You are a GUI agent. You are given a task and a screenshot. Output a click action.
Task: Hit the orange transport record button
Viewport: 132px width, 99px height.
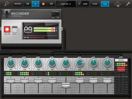coord(43,4)
